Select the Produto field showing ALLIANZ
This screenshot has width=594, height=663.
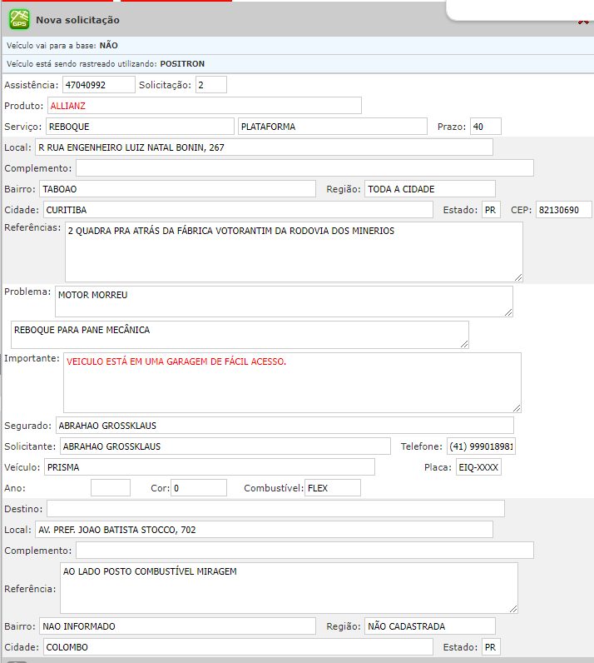(x=204, y=106)
